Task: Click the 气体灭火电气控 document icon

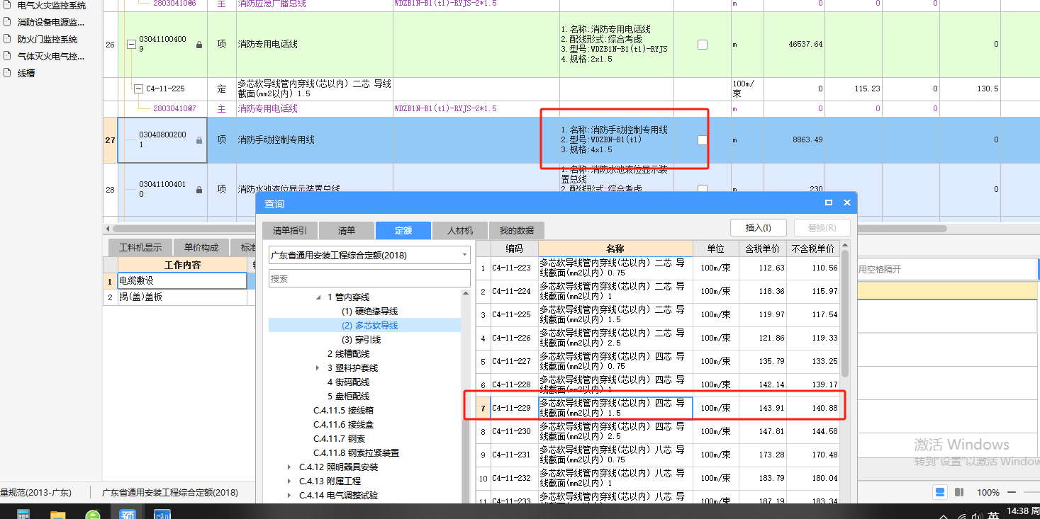Action: (x=7, y=55)
